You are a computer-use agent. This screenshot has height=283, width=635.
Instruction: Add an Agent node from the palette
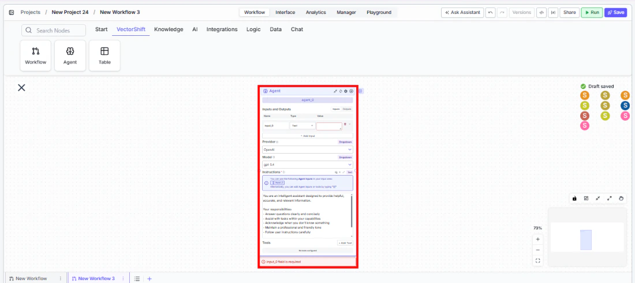70,55
